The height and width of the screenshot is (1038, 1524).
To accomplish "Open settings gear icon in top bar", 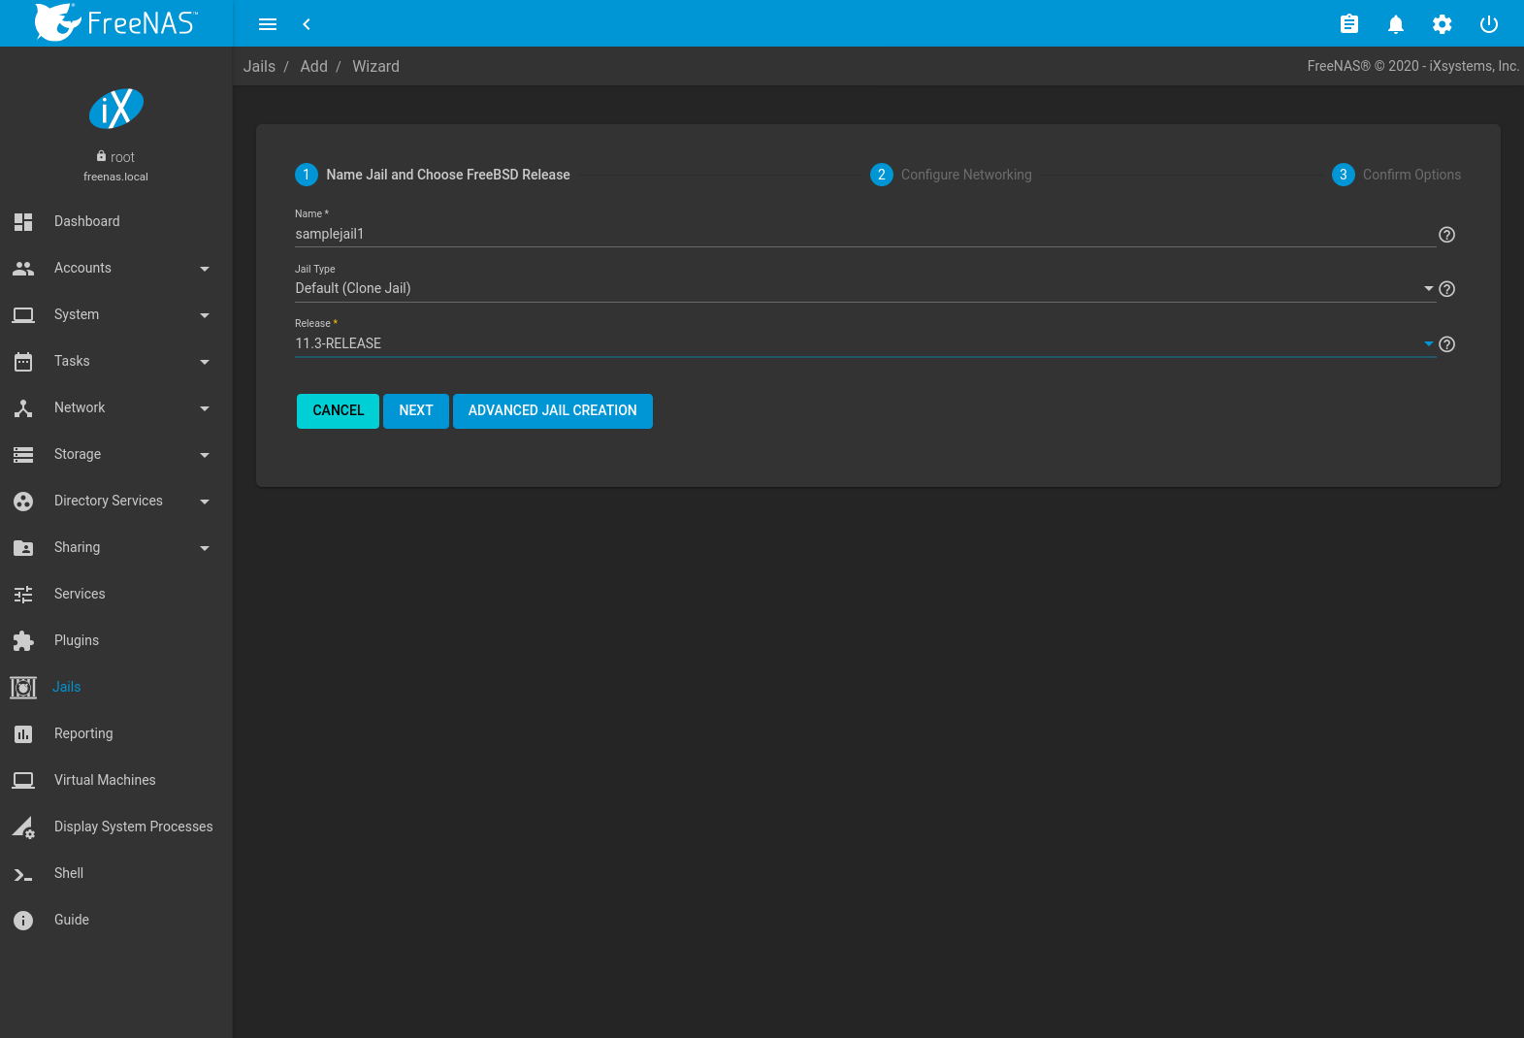I will click(x=1442, y=24).
